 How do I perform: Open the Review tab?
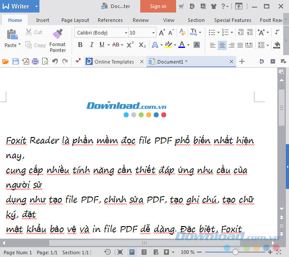(x=141, y=20)
